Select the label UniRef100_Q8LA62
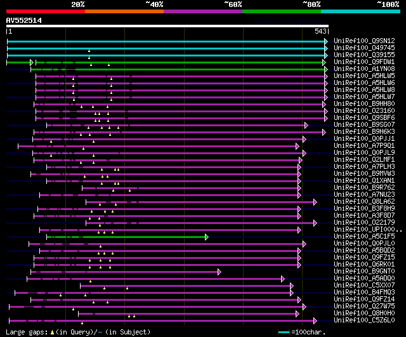The image size is (406, 337). [364, 202]
